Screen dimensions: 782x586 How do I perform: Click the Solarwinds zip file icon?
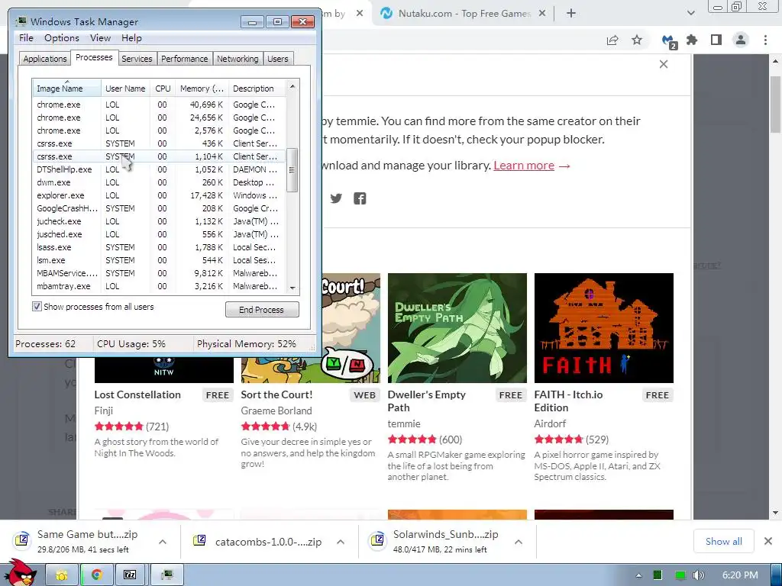tap(377, 540)
